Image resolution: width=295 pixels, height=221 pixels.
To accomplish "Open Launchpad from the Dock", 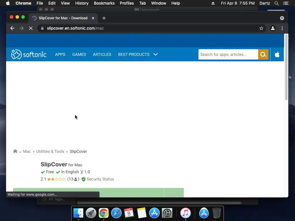I will click(91, 213).
